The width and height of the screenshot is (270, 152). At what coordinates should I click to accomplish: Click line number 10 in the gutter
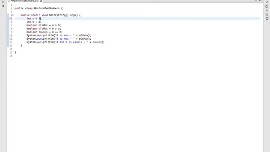coord(11,35)
